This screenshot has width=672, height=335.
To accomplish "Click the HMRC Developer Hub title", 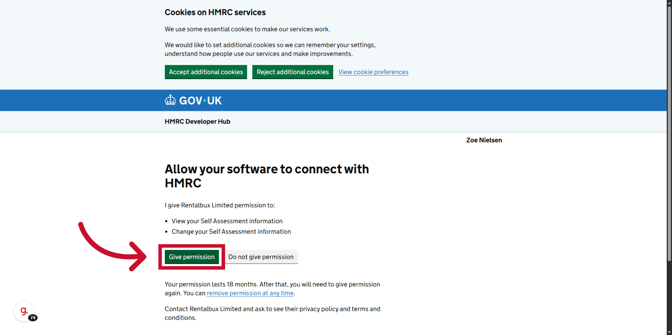I will (x=197, y=121).
